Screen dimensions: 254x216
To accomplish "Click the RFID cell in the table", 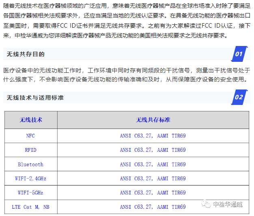I will click(31, 150).
